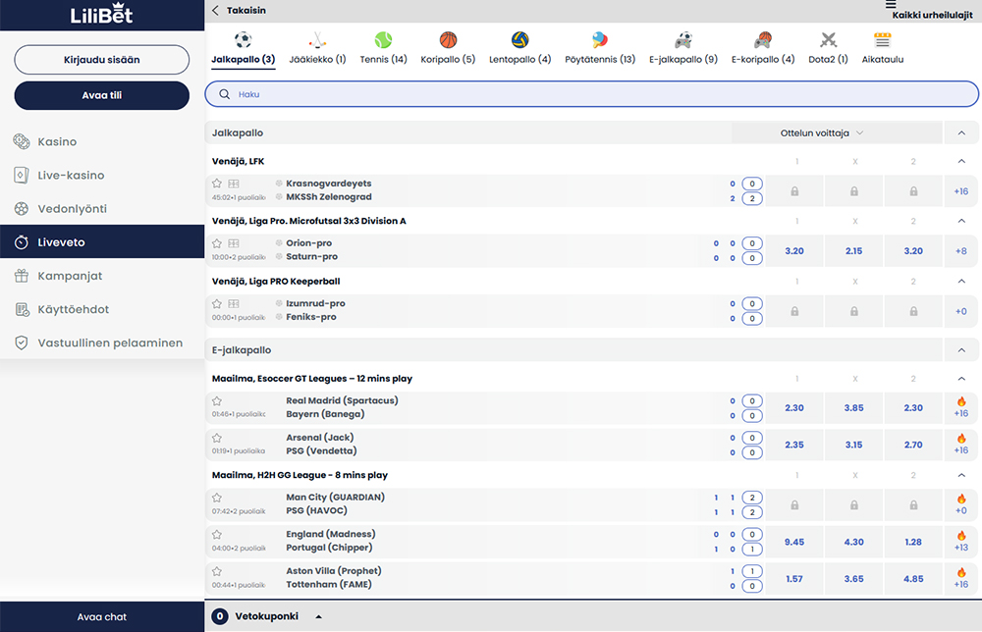Open the Kasino section chip icon
982x632 pixels.
pyautogui.click(x=22, y=141)
